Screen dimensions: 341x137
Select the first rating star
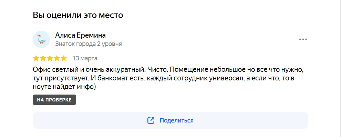tap(36, 58)
